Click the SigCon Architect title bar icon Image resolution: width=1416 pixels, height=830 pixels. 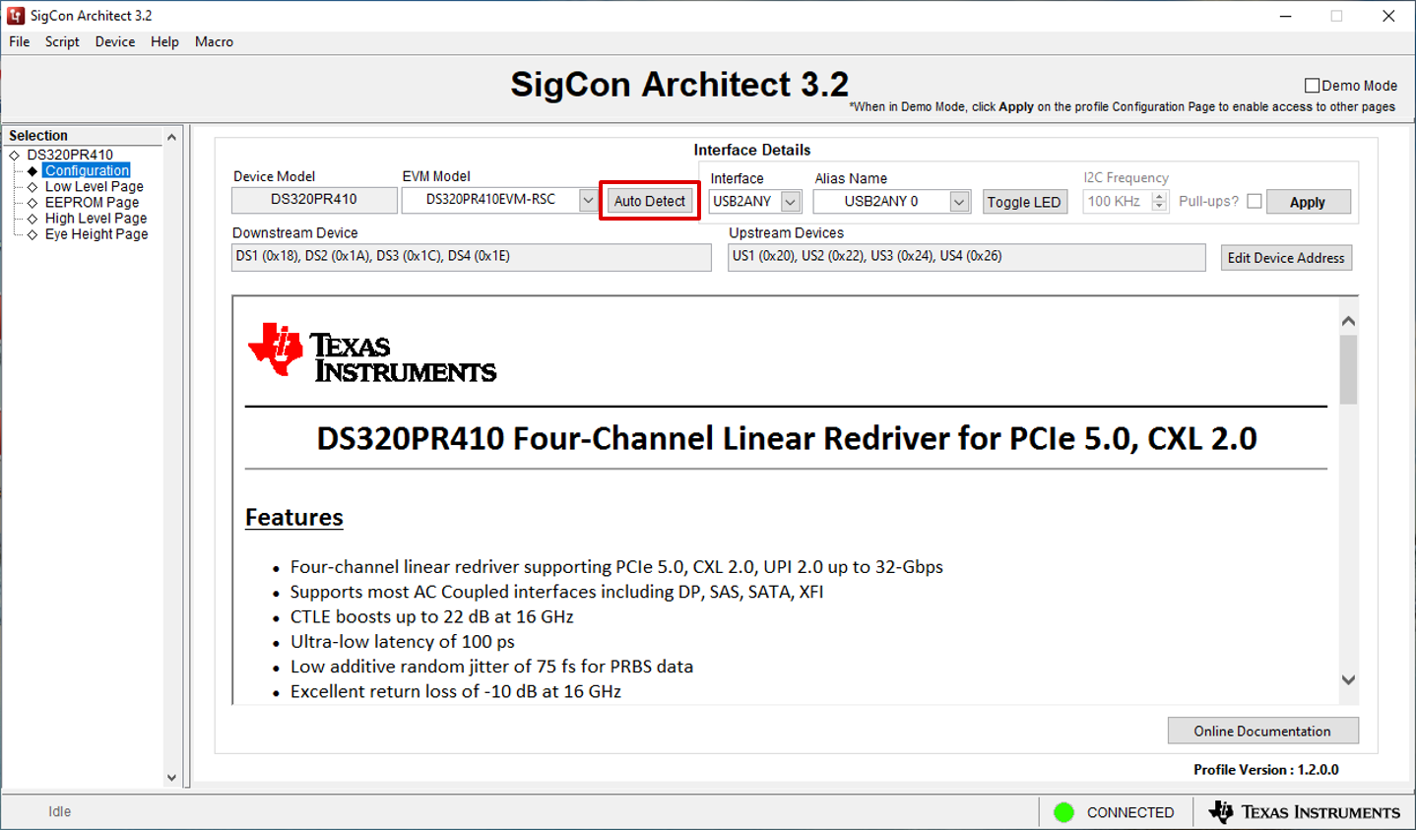click(16, 16)
